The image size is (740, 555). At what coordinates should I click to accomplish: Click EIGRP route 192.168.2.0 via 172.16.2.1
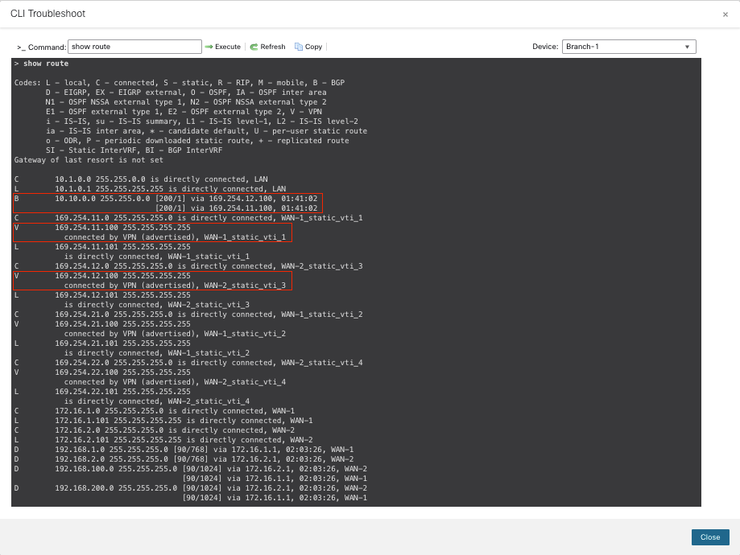tap(184, 459)
